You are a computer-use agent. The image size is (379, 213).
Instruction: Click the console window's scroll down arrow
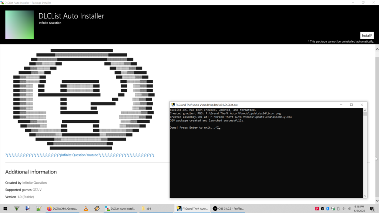coord(365,196)
